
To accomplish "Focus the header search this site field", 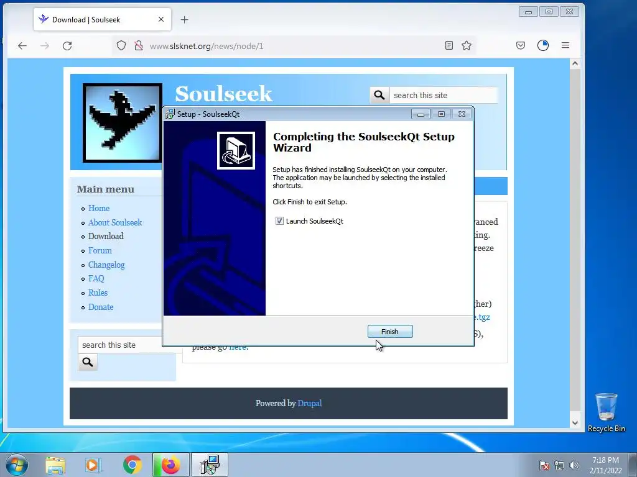I will (443, 95).
